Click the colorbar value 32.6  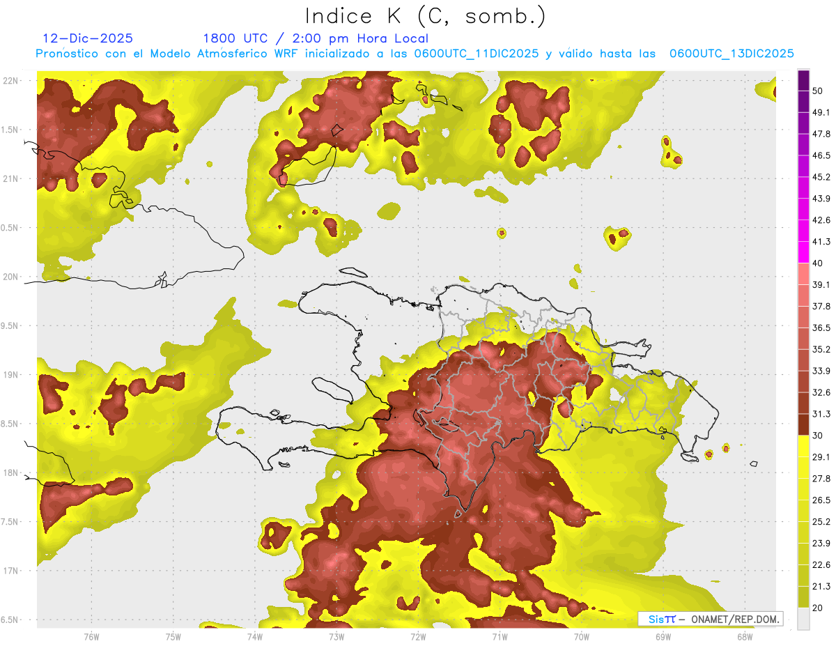click(821, 392)
